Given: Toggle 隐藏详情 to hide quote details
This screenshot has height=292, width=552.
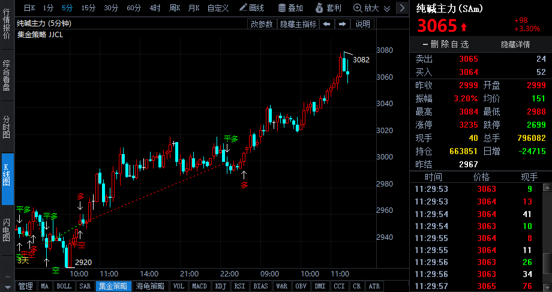Looking at the screenshot, I should click(515, 44).
